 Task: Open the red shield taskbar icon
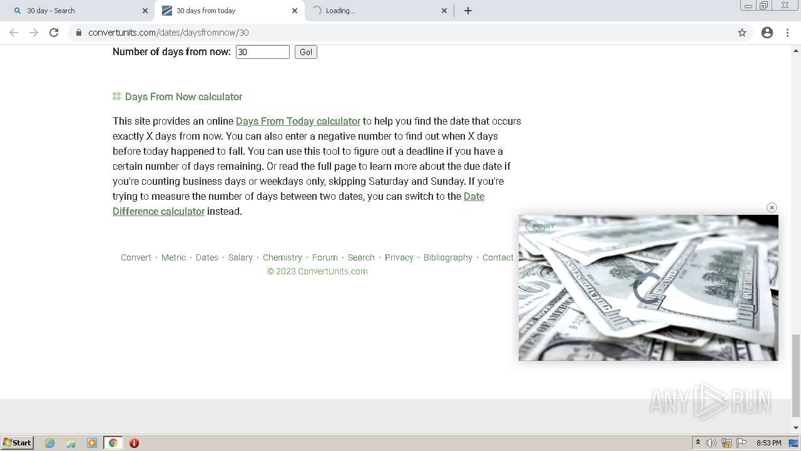coord(134,443)
